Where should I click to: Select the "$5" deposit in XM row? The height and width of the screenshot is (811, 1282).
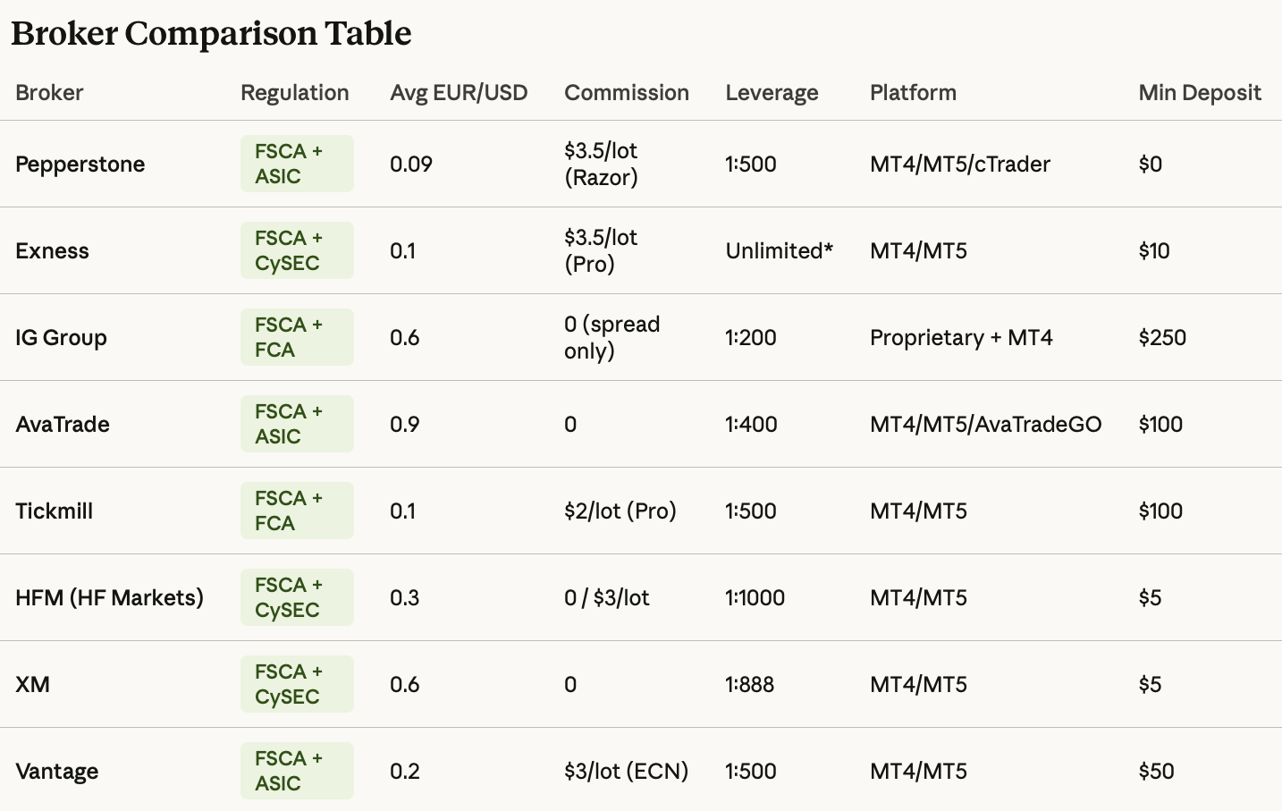tap(1150, 685)
